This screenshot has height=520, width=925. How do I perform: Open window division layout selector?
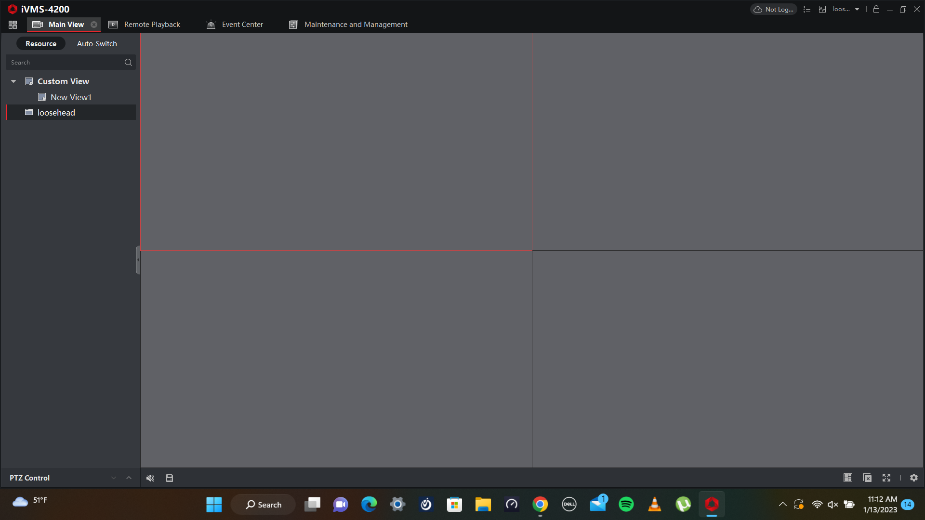click(848, 478)
